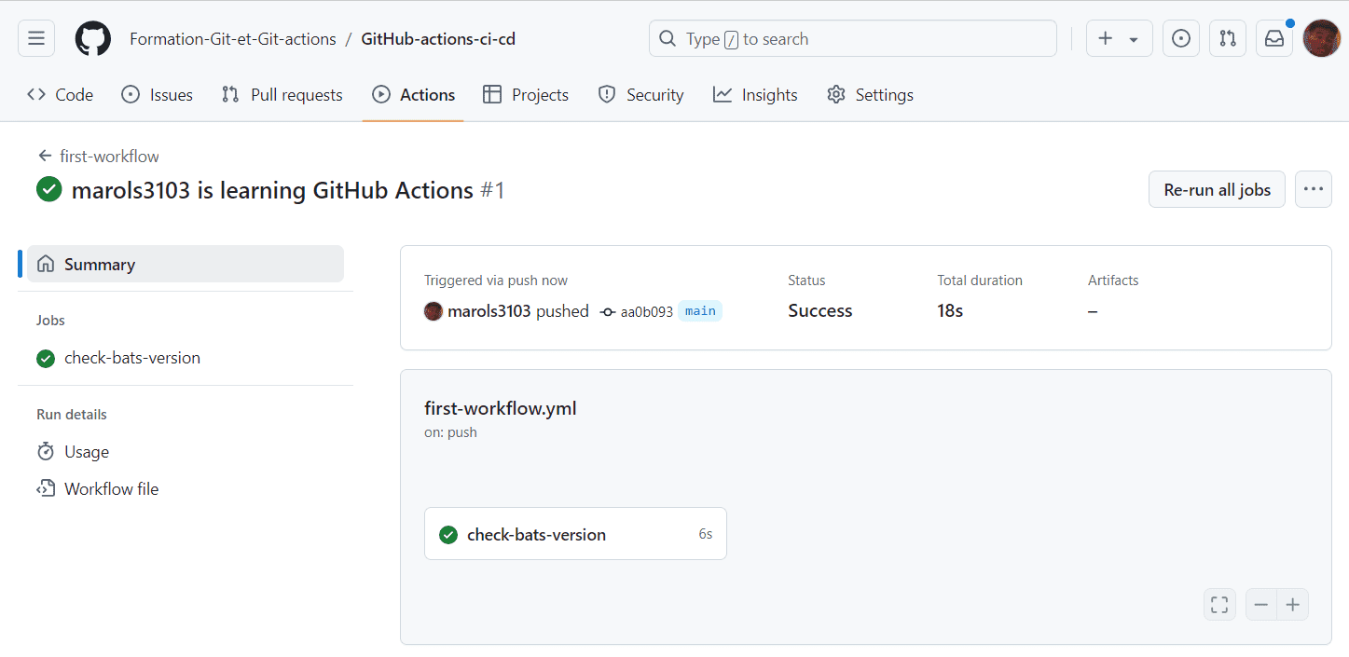
Task: Click the green success check beside run title
Action: pos(49,190)
